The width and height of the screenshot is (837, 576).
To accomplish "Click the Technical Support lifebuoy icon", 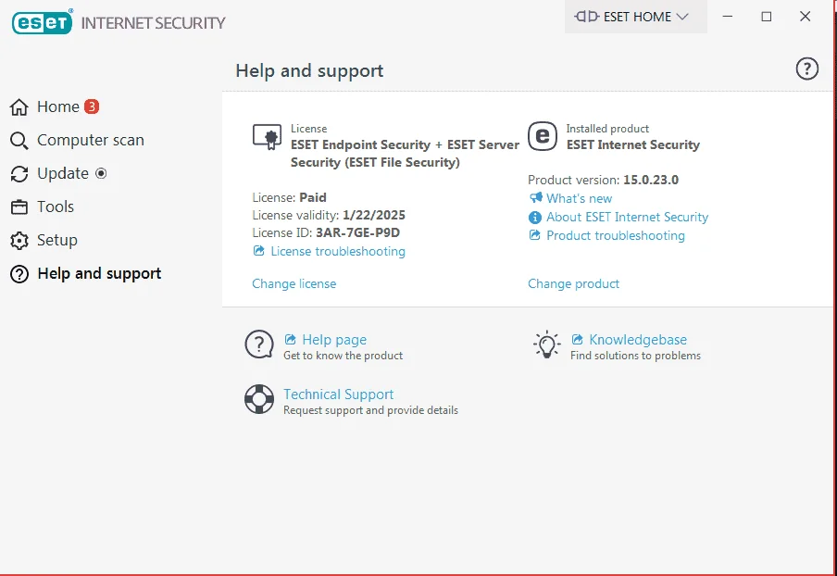I will click(259, 399).
